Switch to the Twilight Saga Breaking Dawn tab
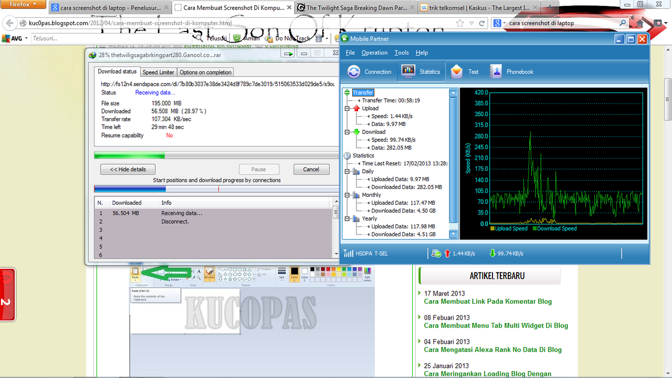 (355, 8)
